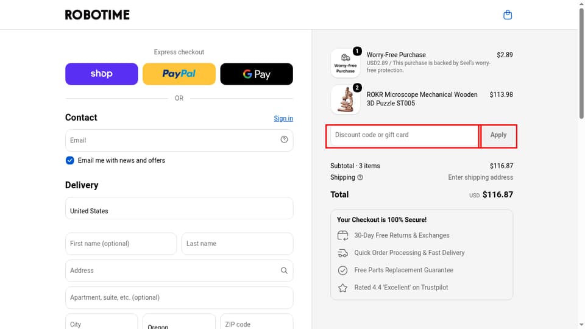Viewport: 585px width, 329px height.
Task: Open the Oregon state dropdown
Action: 179,322
